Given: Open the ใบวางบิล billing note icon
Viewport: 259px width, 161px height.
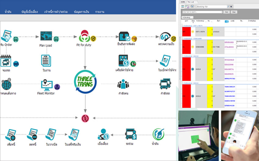Looking at the screenshot, I should click(x=51, y=135).
